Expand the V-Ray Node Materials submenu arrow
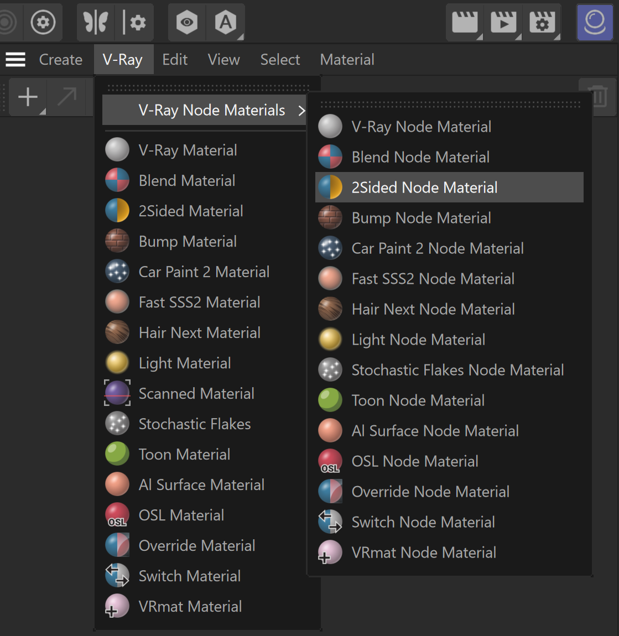This screenshot has width=619, height=636. tap(301, 110)
